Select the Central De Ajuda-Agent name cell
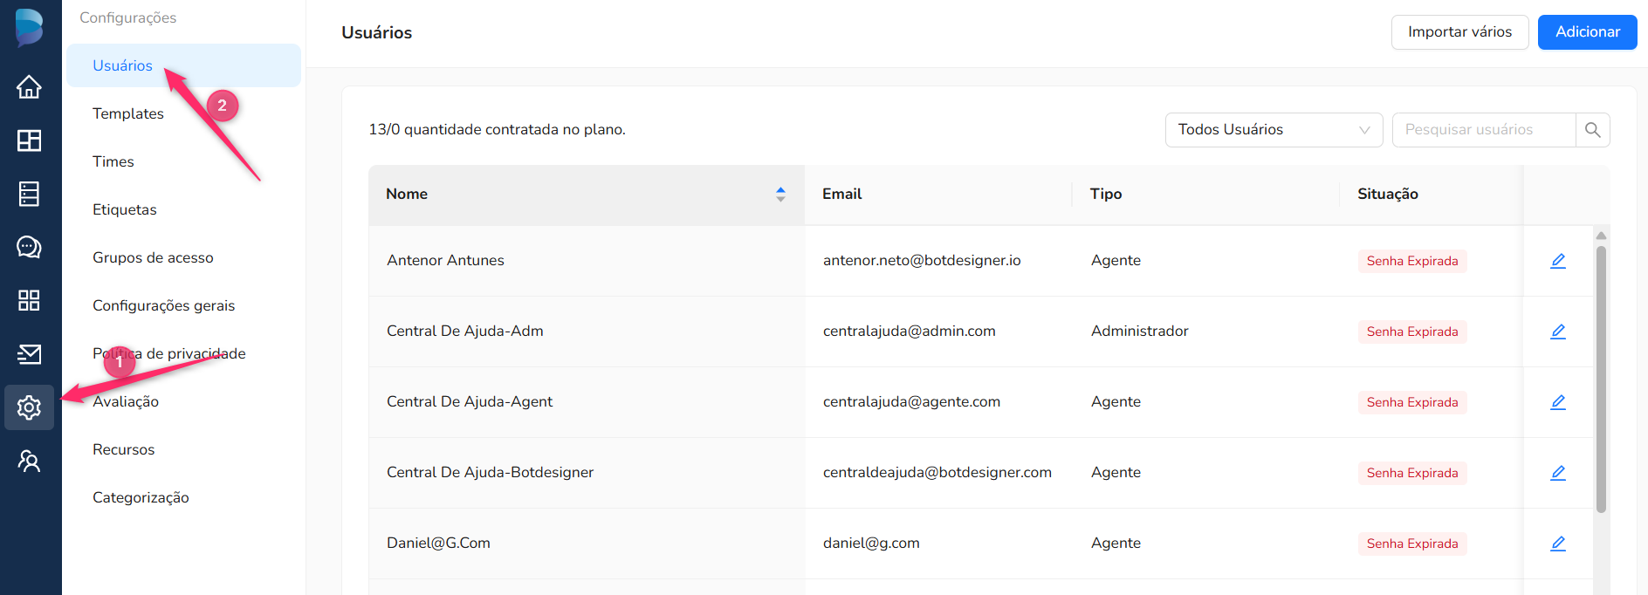 tap(587, 402)
